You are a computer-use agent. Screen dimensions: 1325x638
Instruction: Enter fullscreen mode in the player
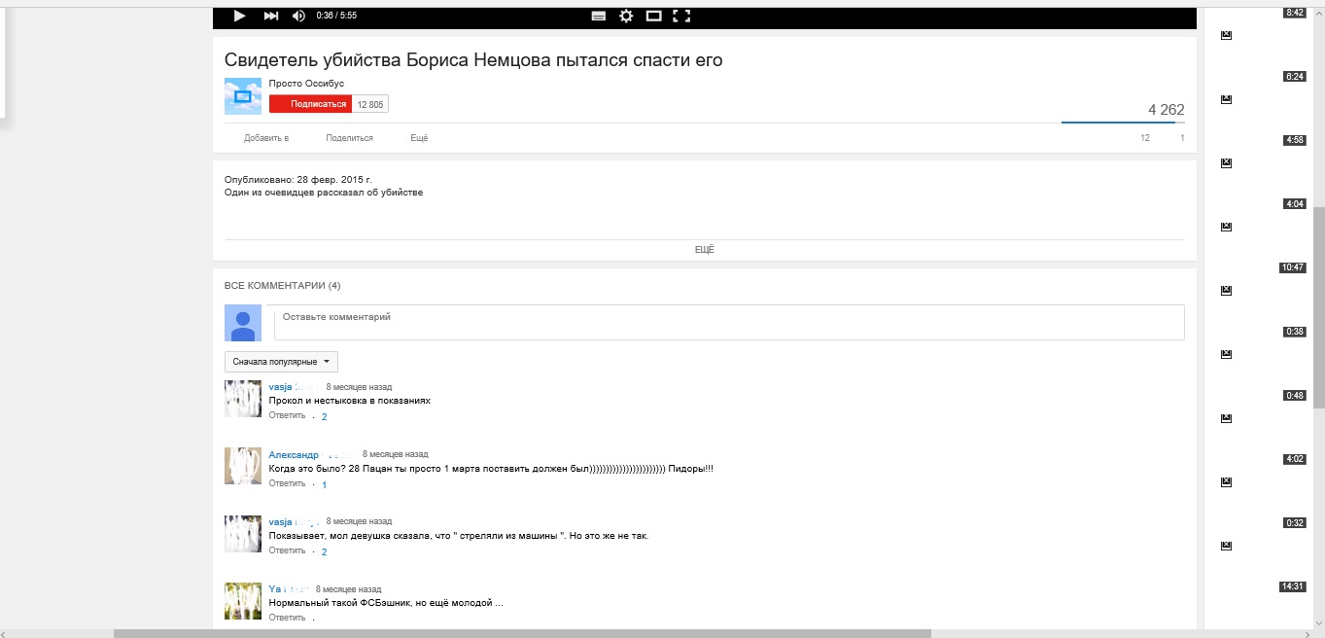click(x=681, y=16)
